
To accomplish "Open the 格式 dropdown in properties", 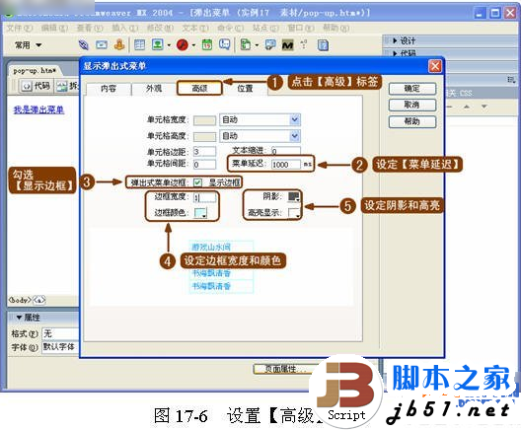I will tap(60, 333).
